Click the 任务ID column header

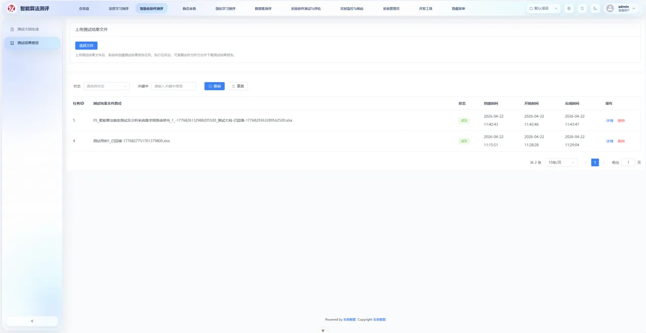tap(78, 104)
